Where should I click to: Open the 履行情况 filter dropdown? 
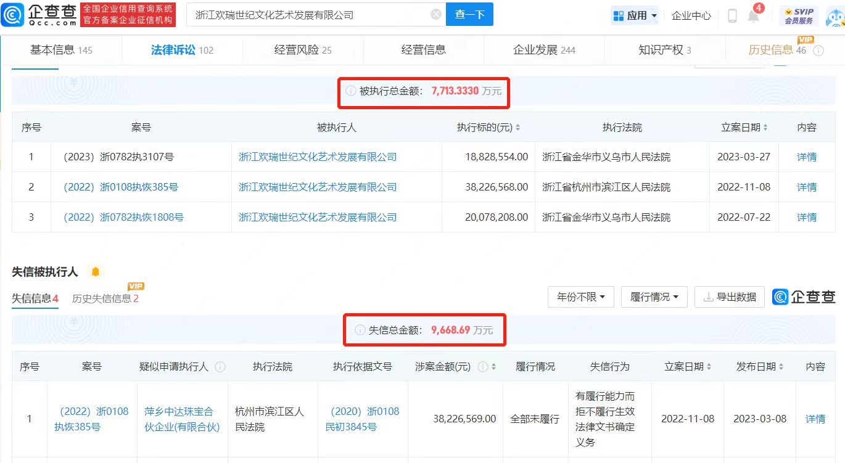coord(654,297)
